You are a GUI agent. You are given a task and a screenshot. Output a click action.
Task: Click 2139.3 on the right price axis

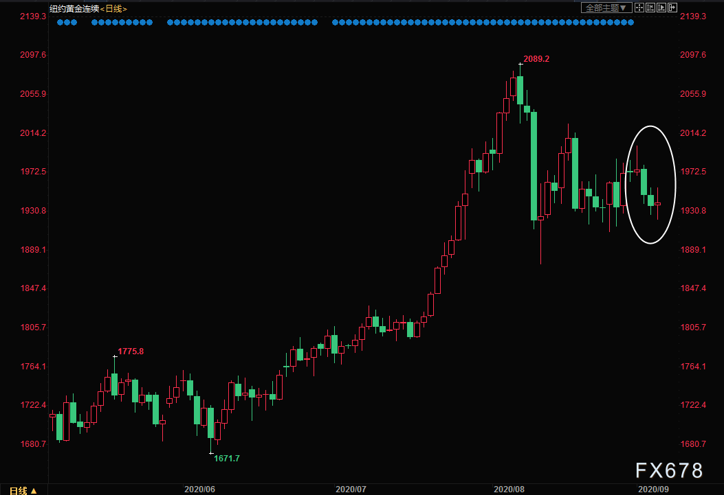pos(693,16)
